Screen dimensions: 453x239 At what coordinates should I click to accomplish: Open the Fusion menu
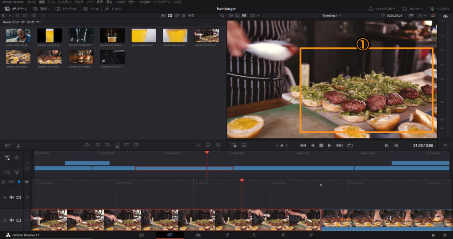(120, 2)
